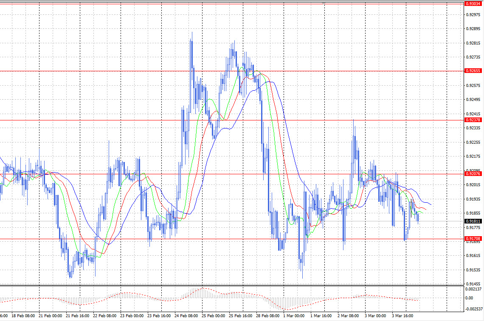Click the 25 Feb 16:00 time label

(x=240, y=316)
